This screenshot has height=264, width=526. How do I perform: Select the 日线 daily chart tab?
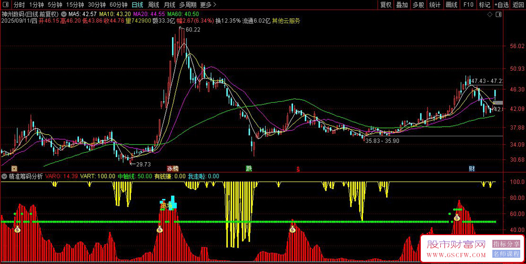pyautogui.click(x=137, y=5)
